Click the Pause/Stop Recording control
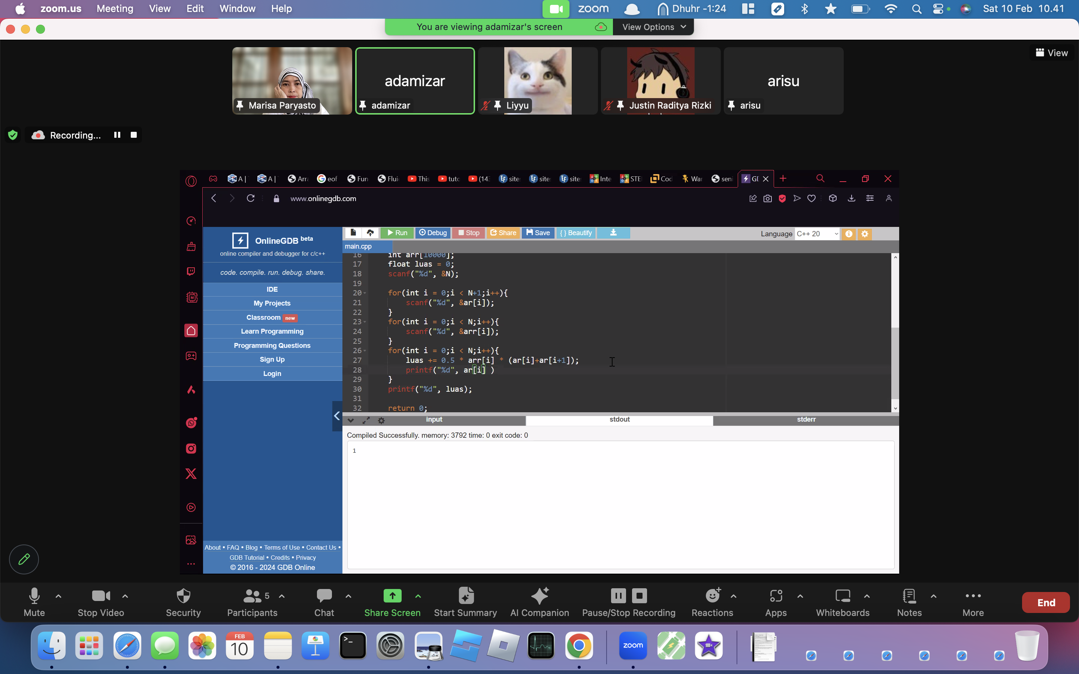The image size is (1079, 674). tap(629, 602)
